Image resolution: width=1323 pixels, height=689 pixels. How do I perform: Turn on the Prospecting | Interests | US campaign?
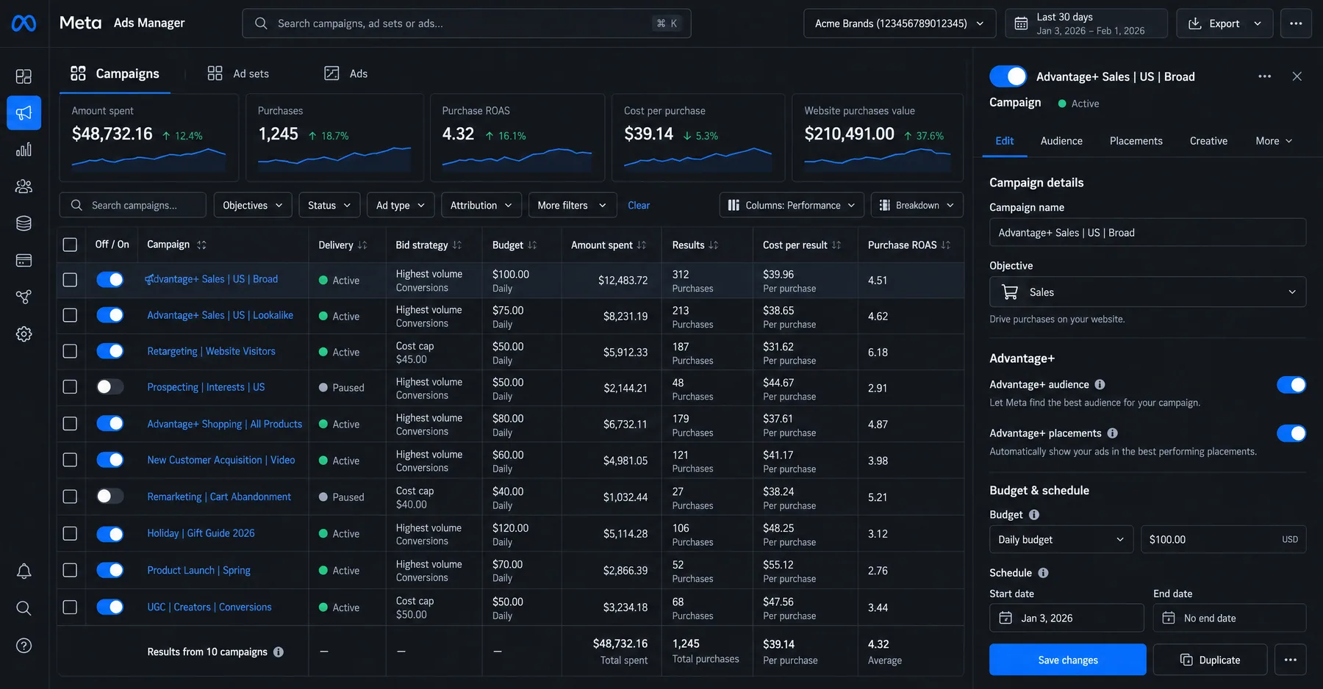pos(110,387)
